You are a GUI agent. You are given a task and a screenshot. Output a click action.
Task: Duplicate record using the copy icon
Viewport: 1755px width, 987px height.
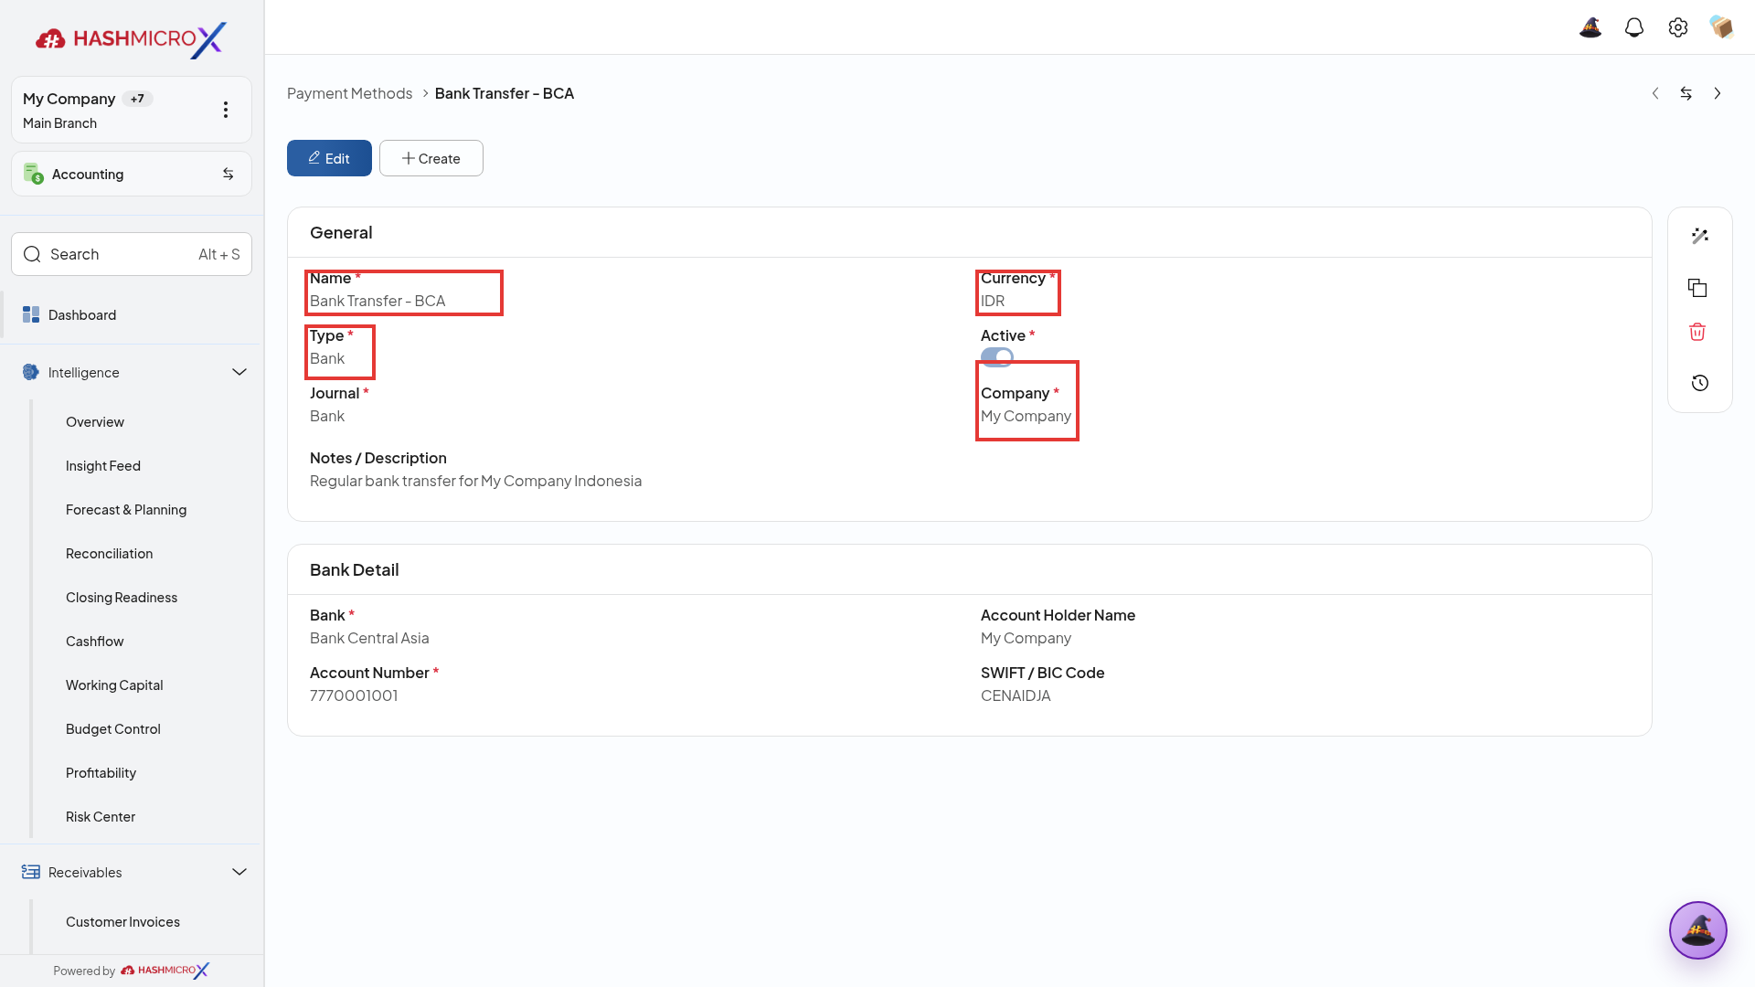pyautogui.click(x=1697, y=288)
